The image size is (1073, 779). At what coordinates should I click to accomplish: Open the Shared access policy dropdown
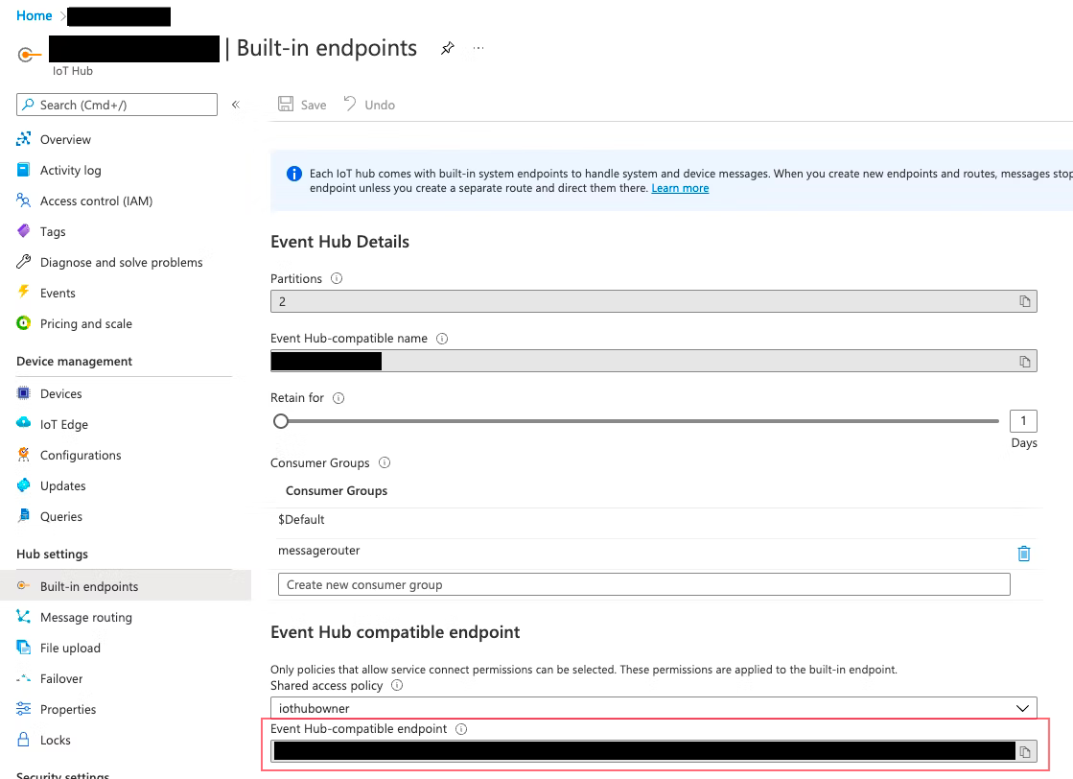point(654,708)
